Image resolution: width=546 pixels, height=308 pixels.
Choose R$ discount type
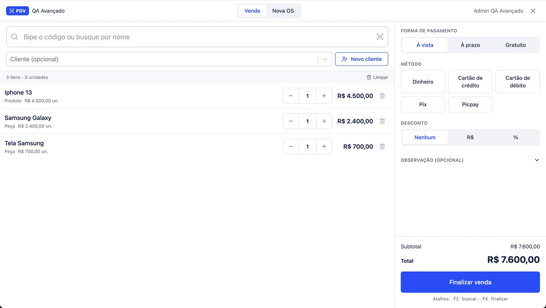click(x=470, y=137)
